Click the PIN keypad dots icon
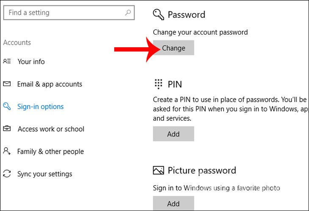Viewport: 309px width, 211px height. [x=158, y=84]
